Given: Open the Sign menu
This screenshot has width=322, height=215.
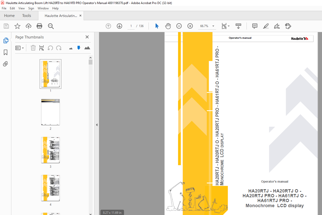Looking at the screenshot, I should (x=31, y=8).
